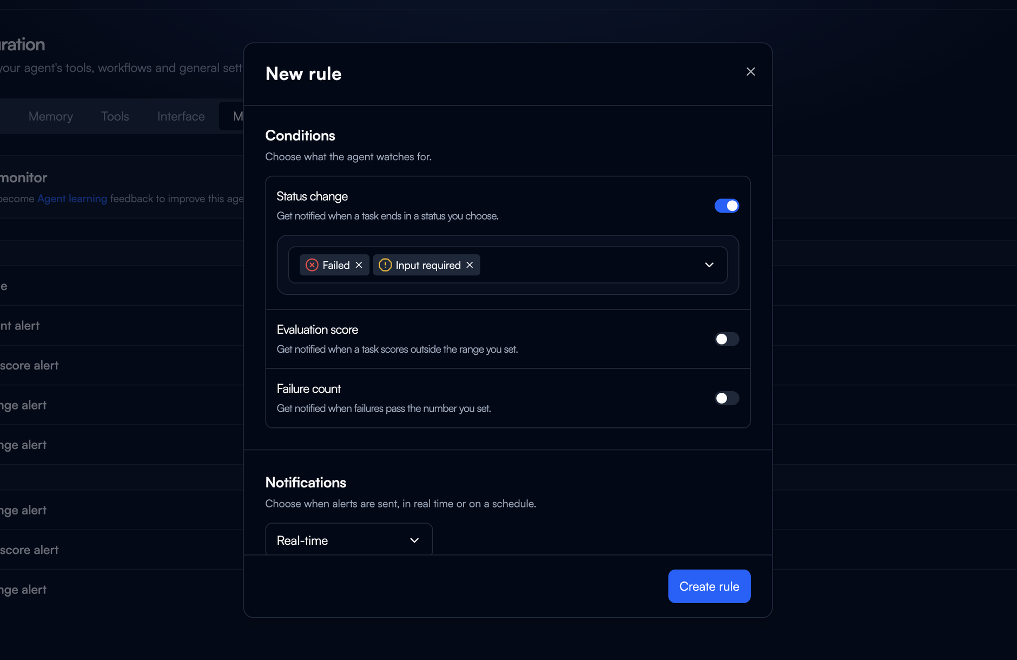Screen dimensions: 1017x660
Task: Enable the Failure count toggle
Action: click(x=727, y=398)
